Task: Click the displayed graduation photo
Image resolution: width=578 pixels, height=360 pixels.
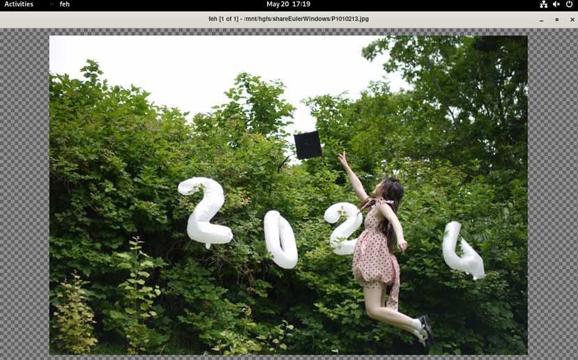Action: [289, 195]
